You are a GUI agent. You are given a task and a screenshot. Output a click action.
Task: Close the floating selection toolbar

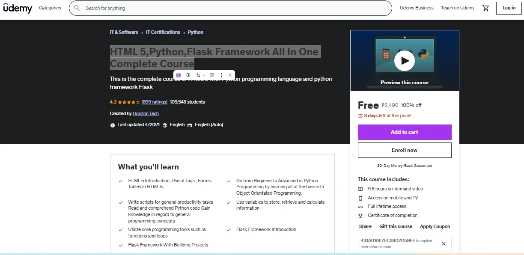230,75
